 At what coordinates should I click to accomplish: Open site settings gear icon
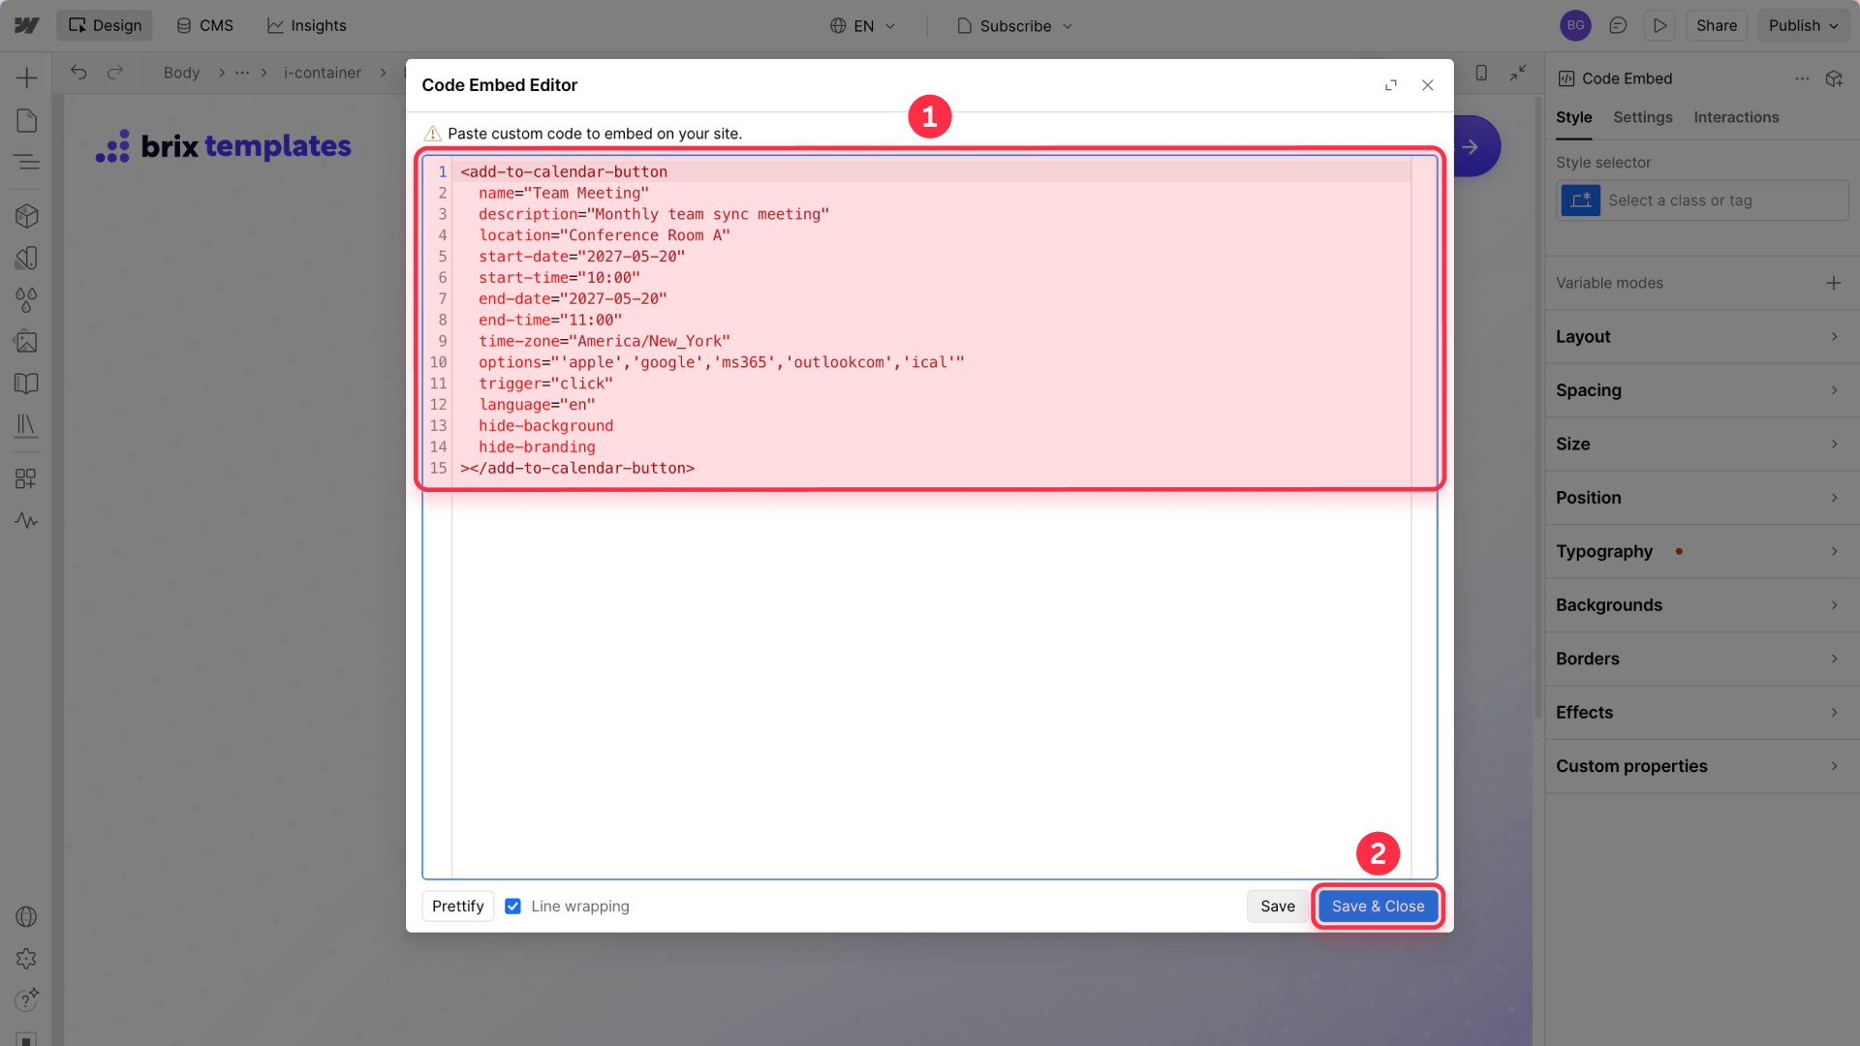point(26,959)
